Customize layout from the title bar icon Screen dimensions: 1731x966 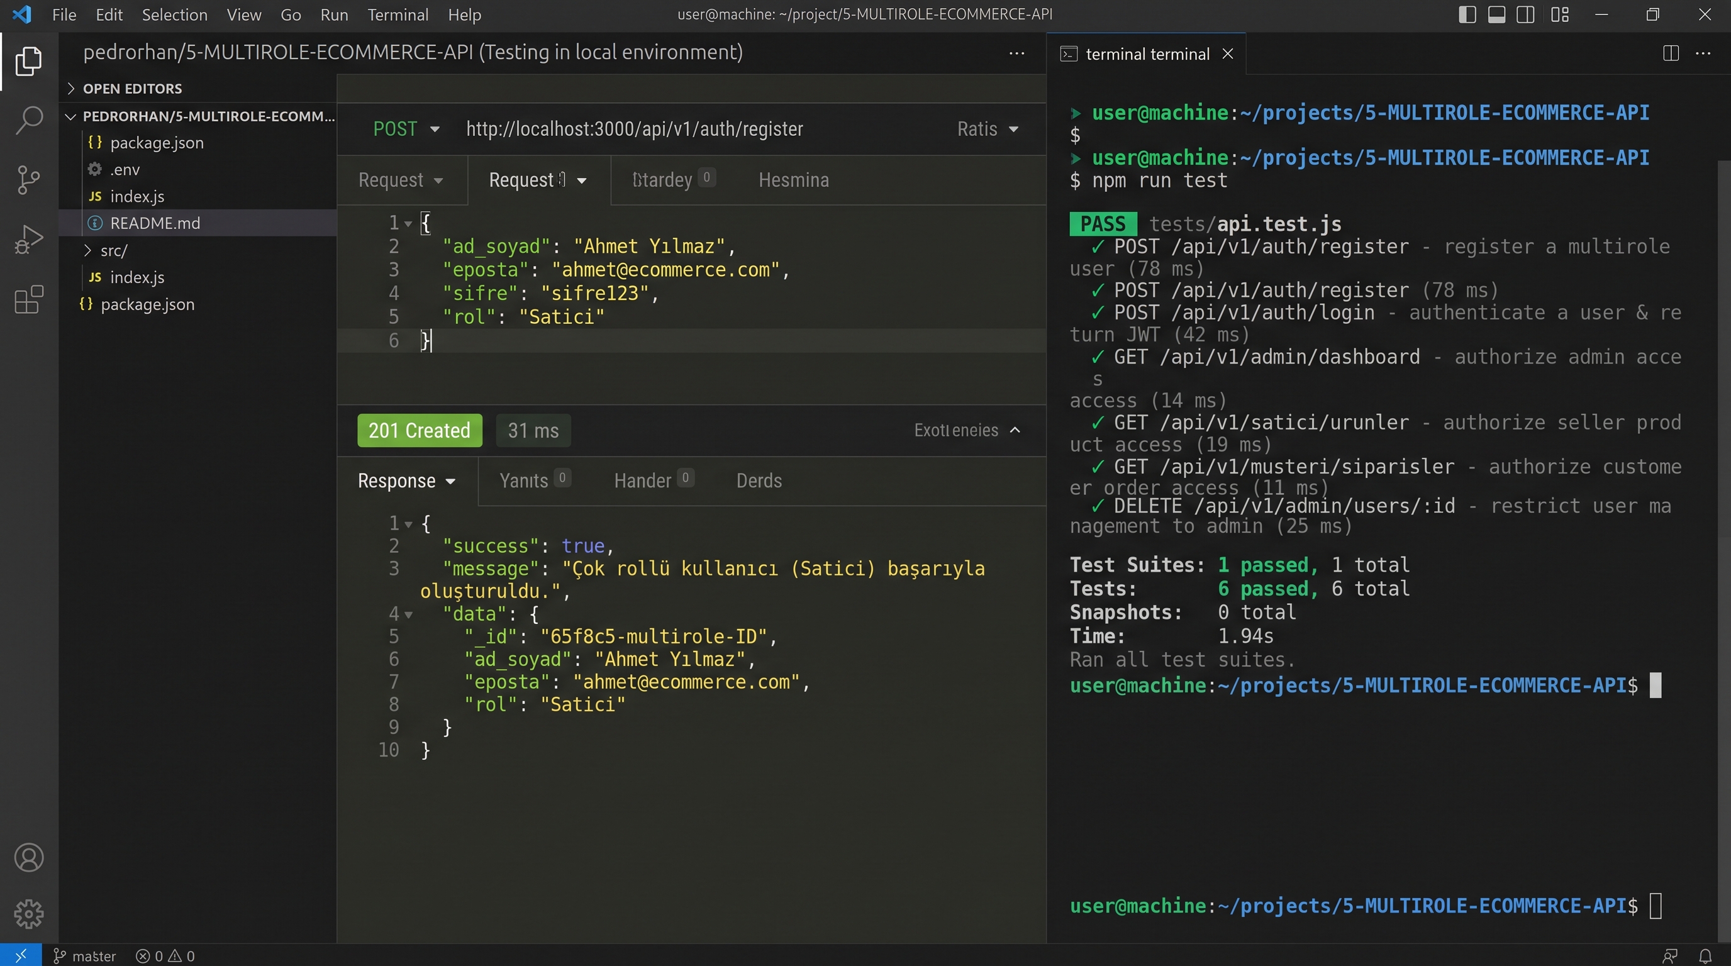pos(1560,14)
